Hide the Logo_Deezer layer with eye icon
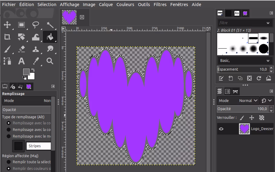The width and height of the screenshot is (275, 172). [221, 129]
